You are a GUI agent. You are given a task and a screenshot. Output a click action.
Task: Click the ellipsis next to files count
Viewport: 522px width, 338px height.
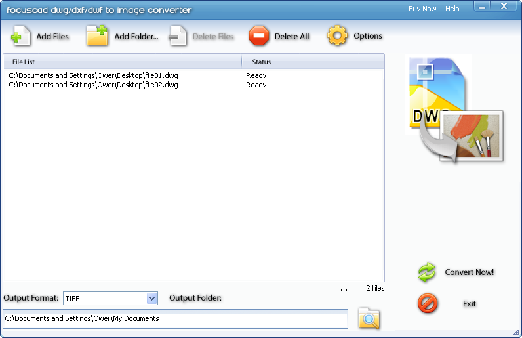click(344, 290)
